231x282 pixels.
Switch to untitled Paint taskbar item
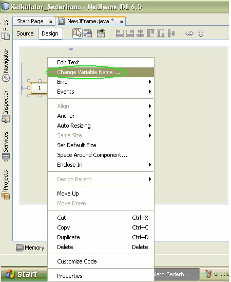tap(215, 274)
